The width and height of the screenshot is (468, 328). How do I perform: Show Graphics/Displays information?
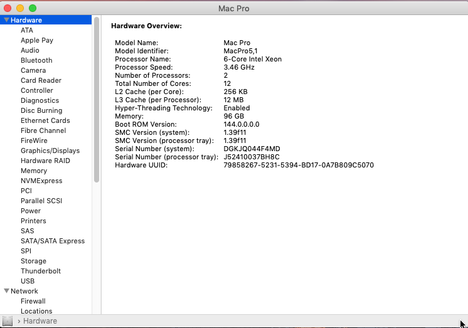pos(50,151)
